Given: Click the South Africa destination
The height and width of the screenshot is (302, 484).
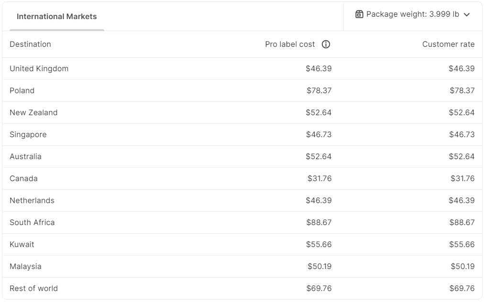Looking at the screenshot, I should tap(32, 223).
